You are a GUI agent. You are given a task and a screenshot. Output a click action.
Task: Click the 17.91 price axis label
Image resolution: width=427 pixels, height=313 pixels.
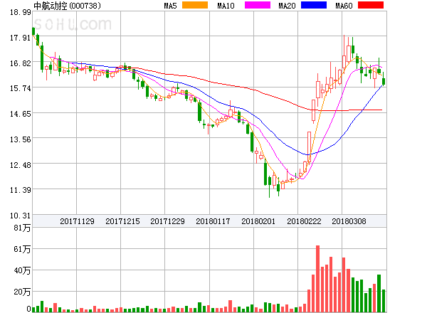pos(21,38)
